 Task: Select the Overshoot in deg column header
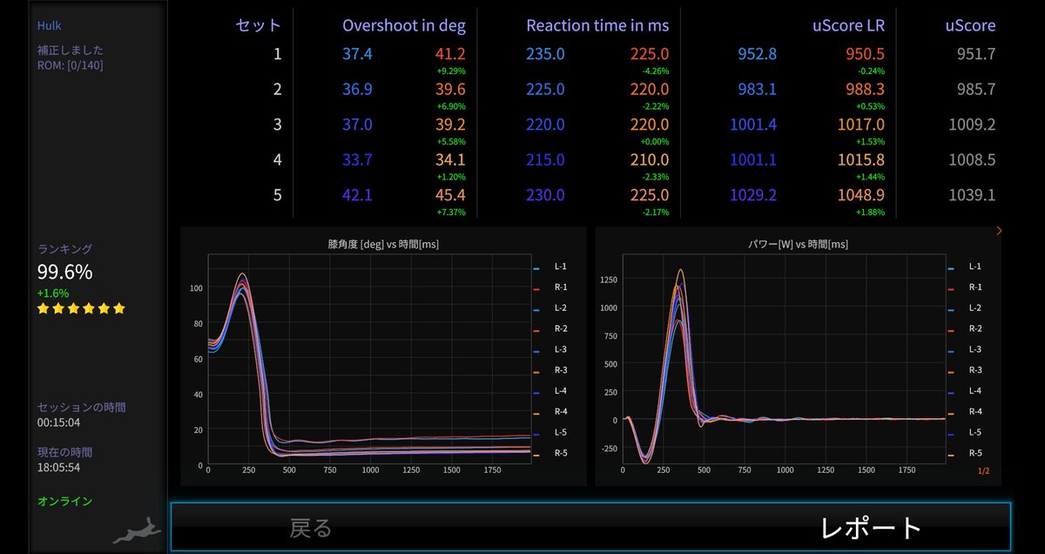click(x=404, y=25)
